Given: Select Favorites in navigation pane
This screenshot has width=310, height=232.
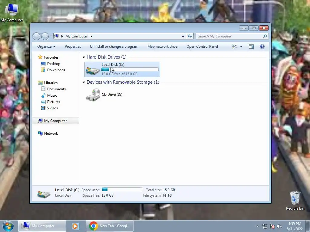Looking at the screenshot, I should pos(51,57).
